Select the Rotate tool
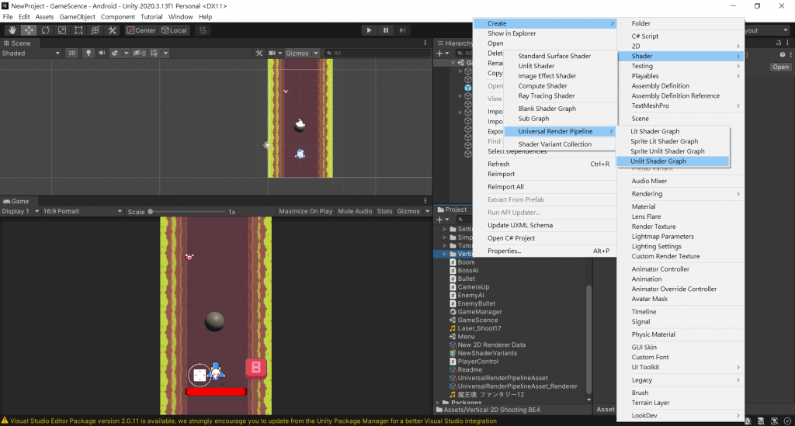The width and height of the screenshot is (795, 426). pos(46,30)
